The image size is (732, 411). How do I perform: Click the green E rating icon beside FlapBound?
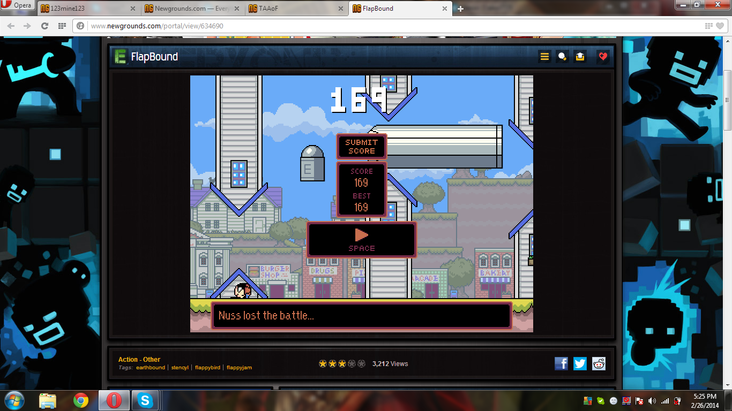click(x=121, y=57)
